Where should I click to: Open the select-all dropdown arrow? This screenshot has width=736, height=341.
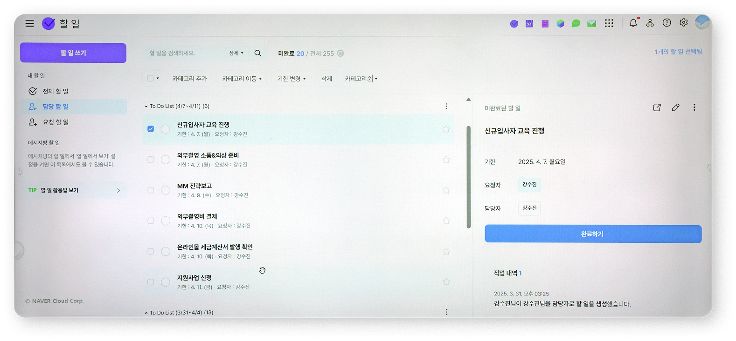click(158, 79)
